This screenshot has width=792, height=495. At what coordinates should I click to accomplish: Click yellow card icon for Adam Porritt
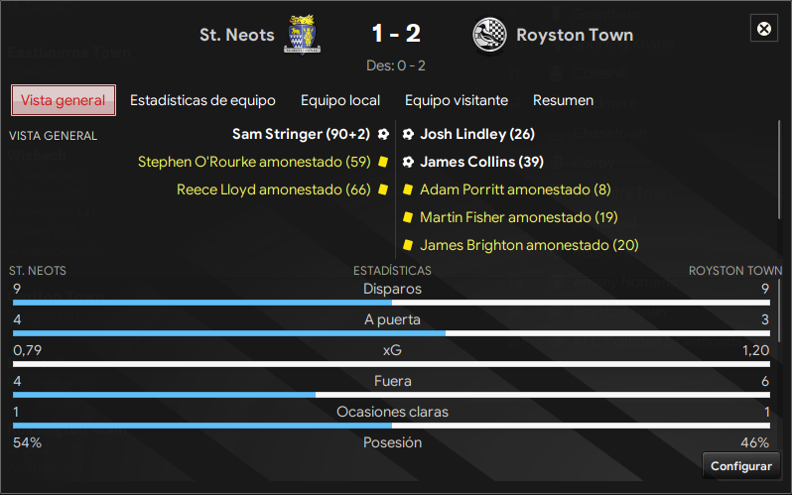point(408,189)
